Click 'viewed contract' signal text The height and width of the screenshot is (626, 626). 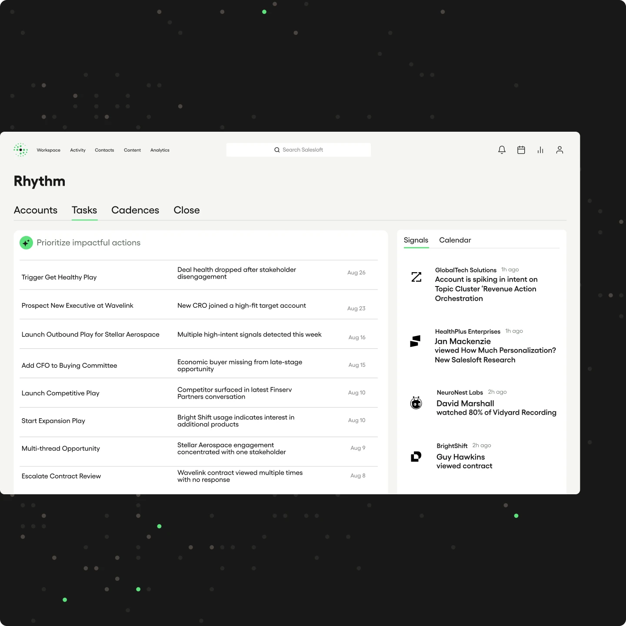pyautogui.click(x=464, y=466)
